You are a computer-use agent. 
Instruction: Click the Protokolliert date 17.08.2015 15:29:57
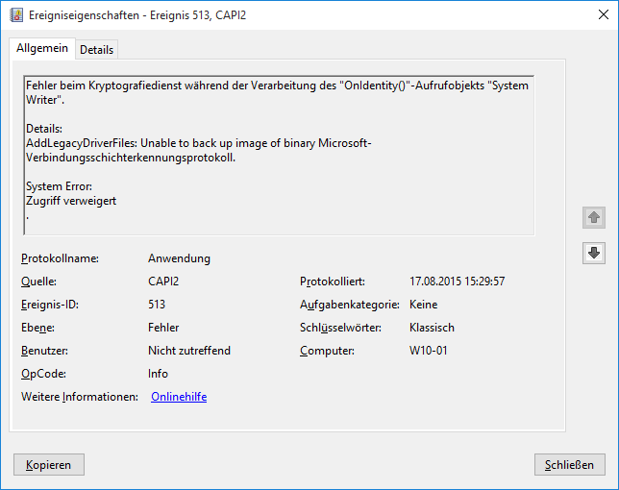(457, 282)
